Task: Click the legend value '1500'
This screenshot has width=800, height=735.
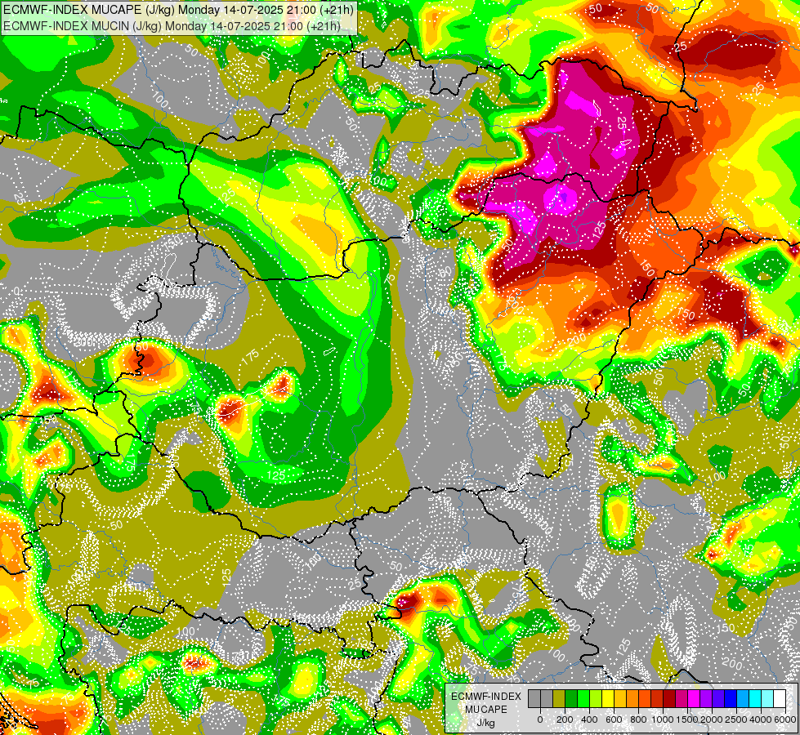Action: 687,719
